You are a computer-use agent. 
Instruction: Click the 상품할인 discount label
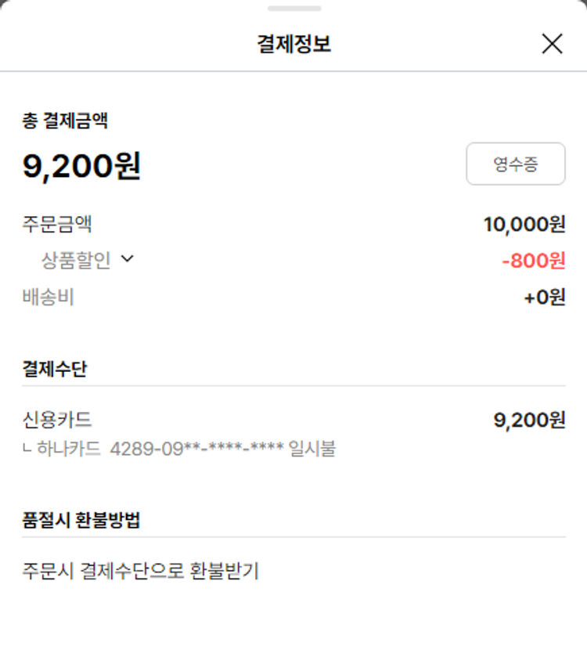(76, 261)
